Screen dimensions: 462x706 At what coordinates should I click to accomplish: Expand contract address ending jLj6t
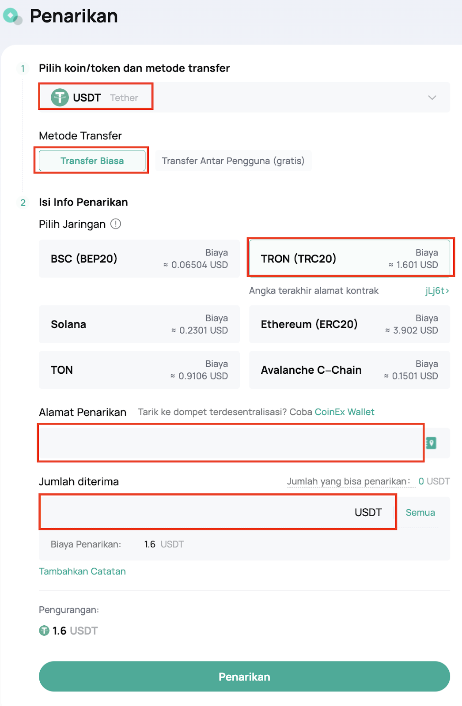(x=437, y=291)
